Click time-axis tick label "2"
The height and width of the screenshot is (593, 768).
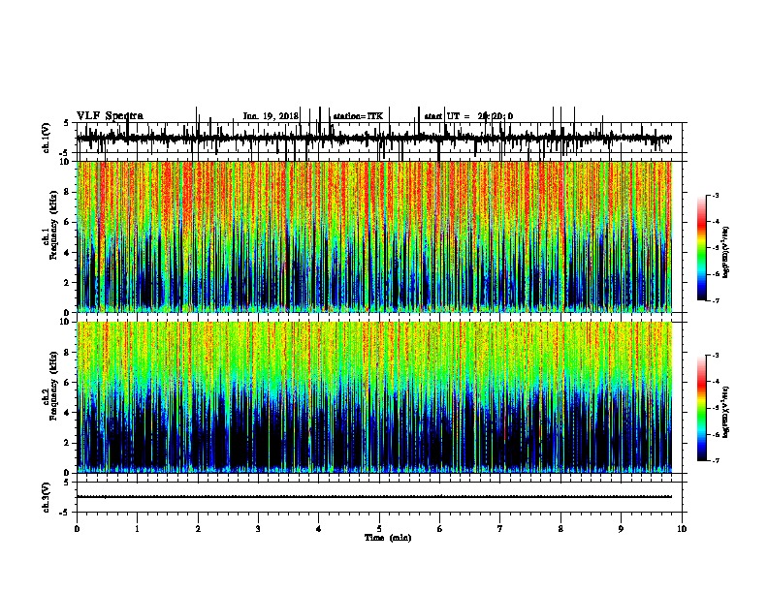(198, 529)
